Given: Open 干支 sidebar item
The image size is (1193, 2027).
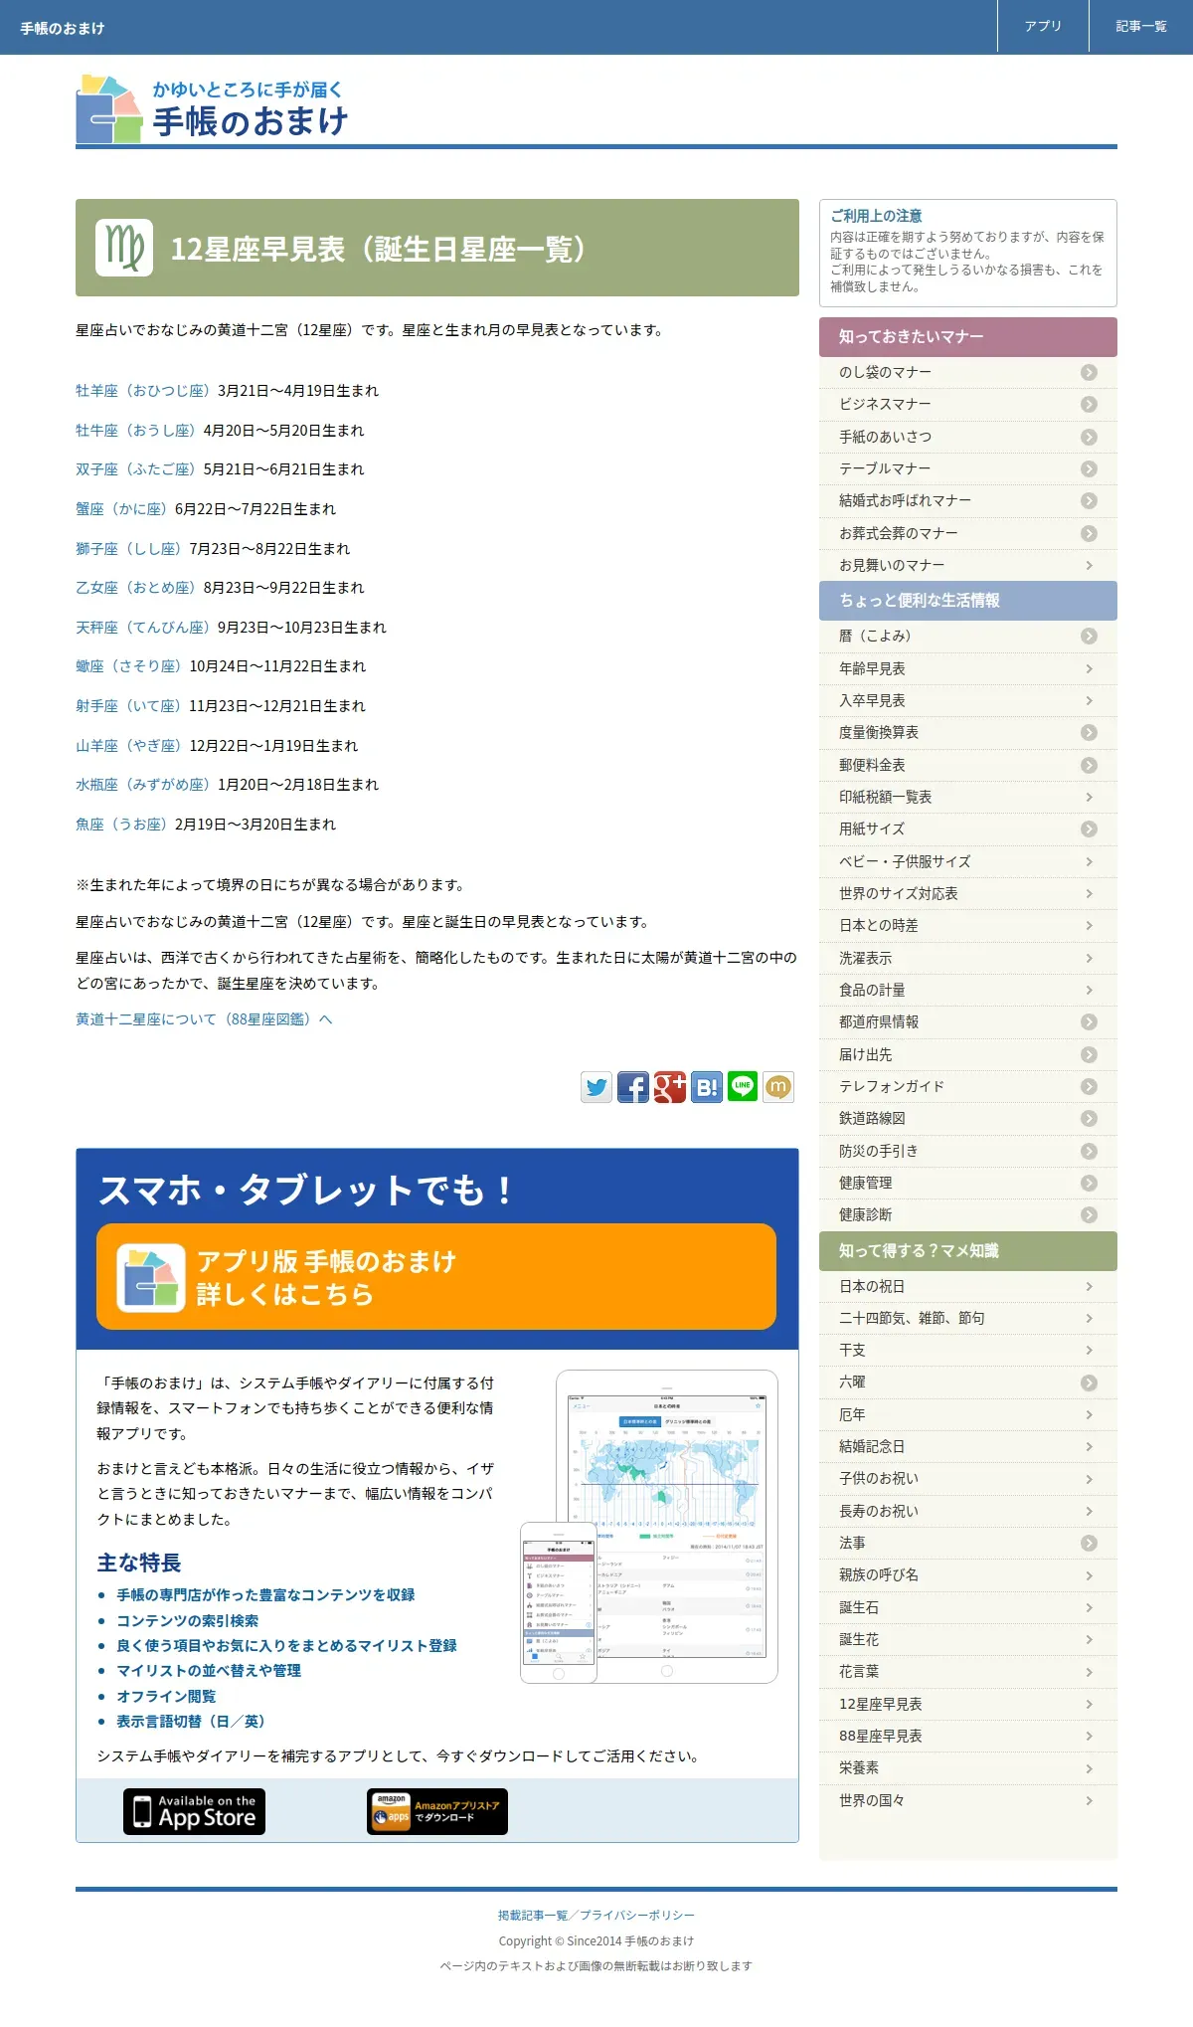Looking at the screenshot, I should (968, 1350).
